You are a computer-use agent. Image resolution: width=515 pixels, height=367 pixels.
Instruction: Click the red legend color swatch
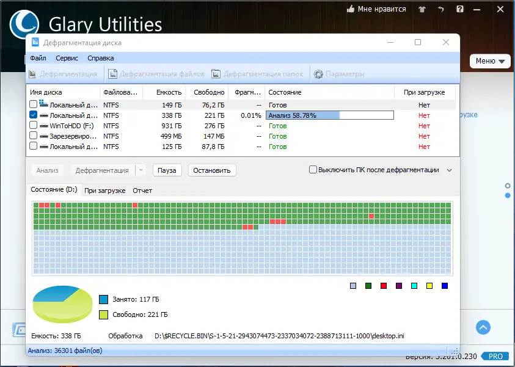click(384, 286)
